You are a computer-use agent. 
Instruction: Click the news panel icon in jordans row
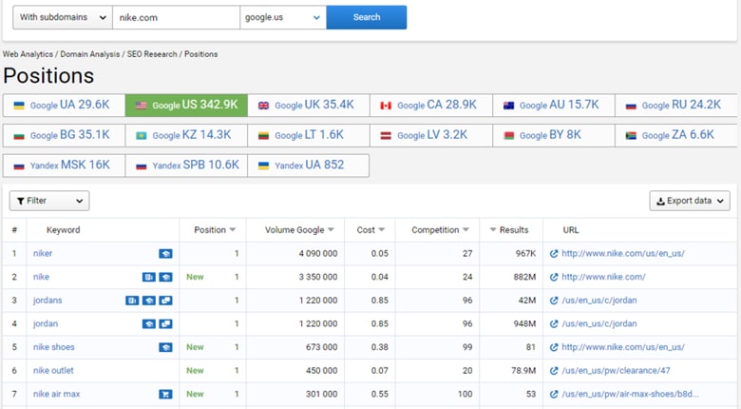[x=132, y=301]
